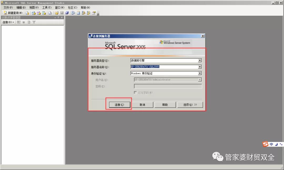
Task: Show the Summary page icon
Action: tap(78, 13)
